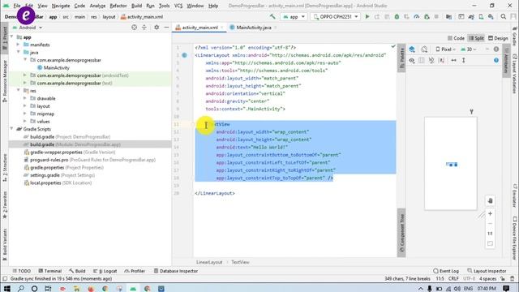Select gradle.properties in project tree
Viewport: 519px width, 292px height.
(47, 168)
